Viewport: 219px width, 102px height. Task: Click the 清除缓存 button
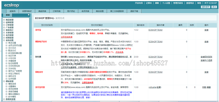(205, 7)
